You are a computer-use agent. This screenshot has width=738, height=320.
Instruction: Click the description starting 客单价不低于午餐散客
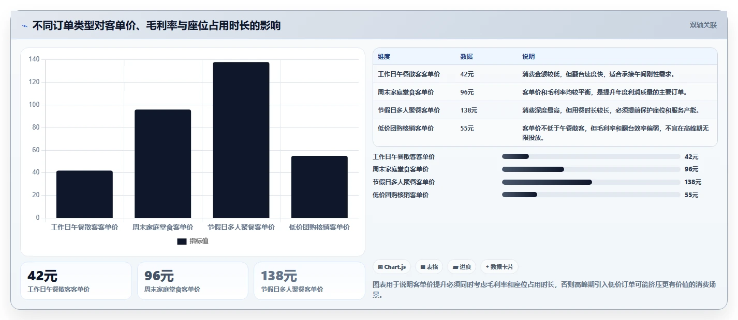point(615,133)
